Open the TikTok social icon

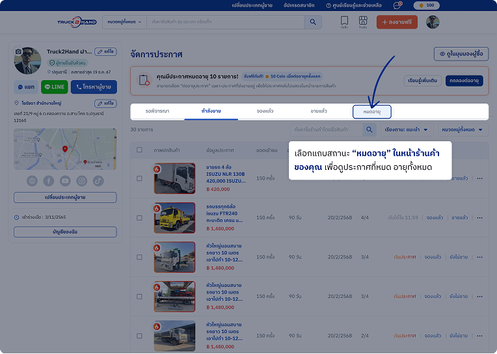pos(98,180)
